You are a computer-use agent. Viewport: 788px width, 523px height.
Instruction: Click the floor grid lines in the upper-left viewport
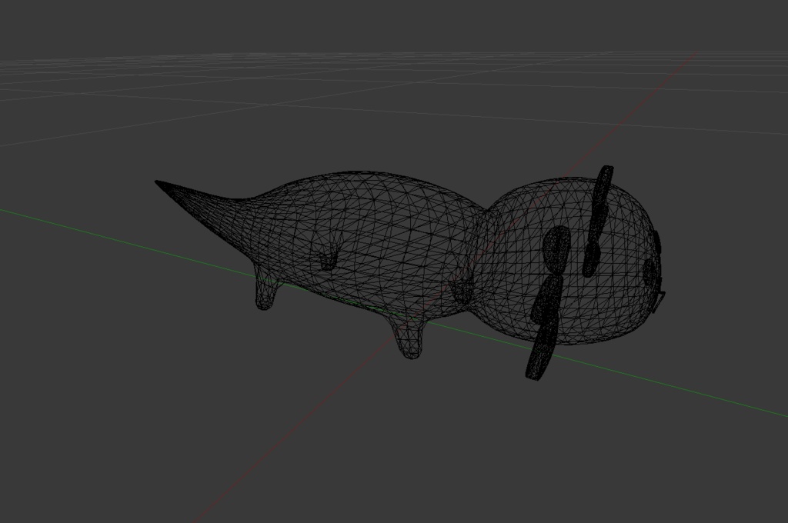[x=115, y=85]
